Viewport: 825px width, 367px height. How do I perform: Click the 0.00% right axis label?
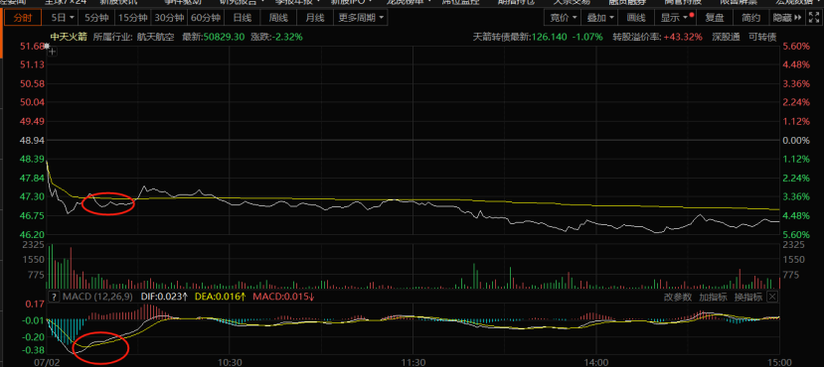796,141
